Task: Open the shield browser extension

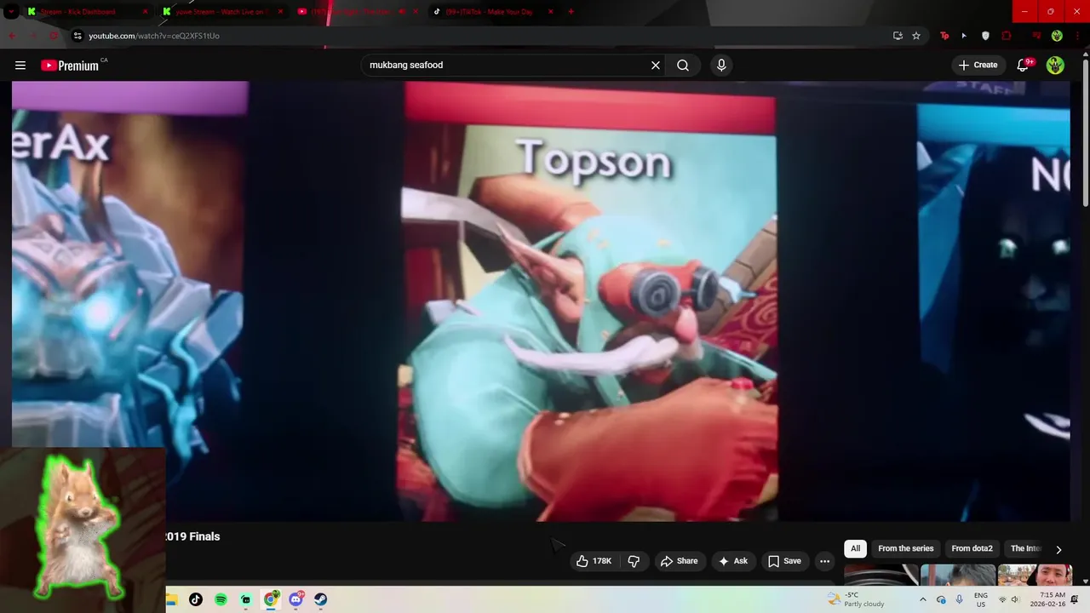Action: [985, 36]
